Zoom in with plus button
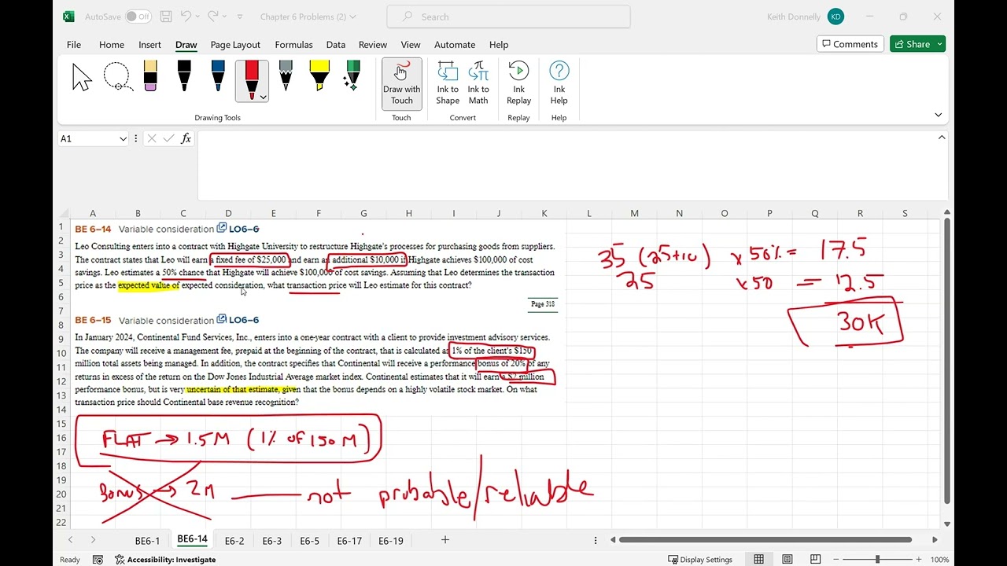 tap(920, 560)
